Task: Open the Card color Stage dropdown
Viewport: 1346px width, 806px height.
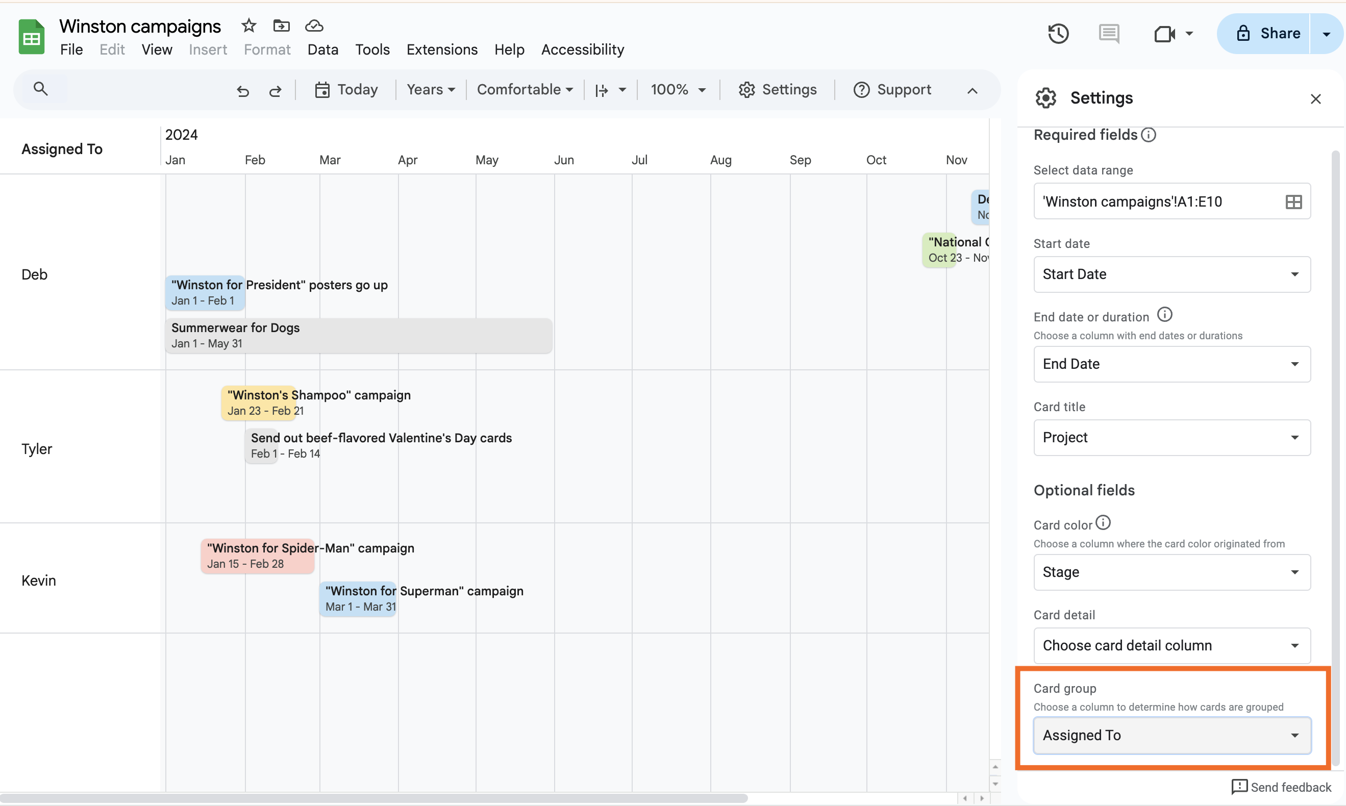Action: point(1171,572)
